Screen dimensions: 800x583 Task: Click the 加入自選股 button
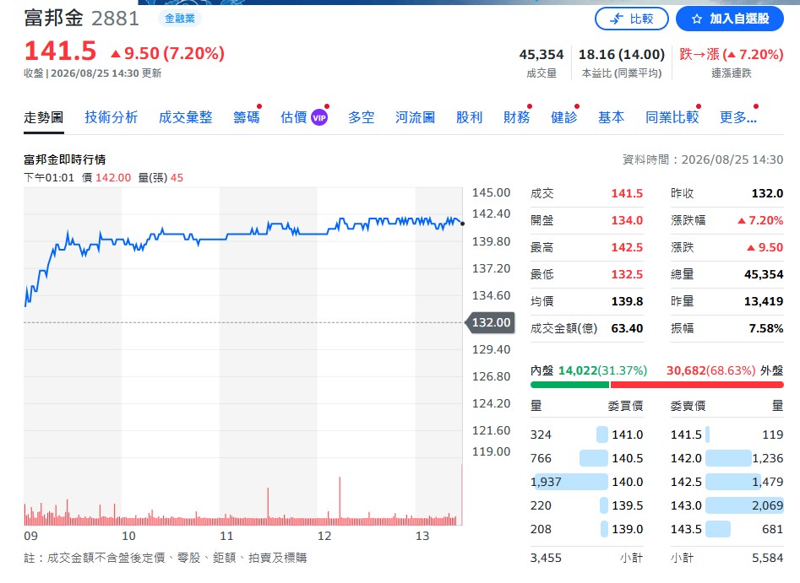tap(730, 19)
